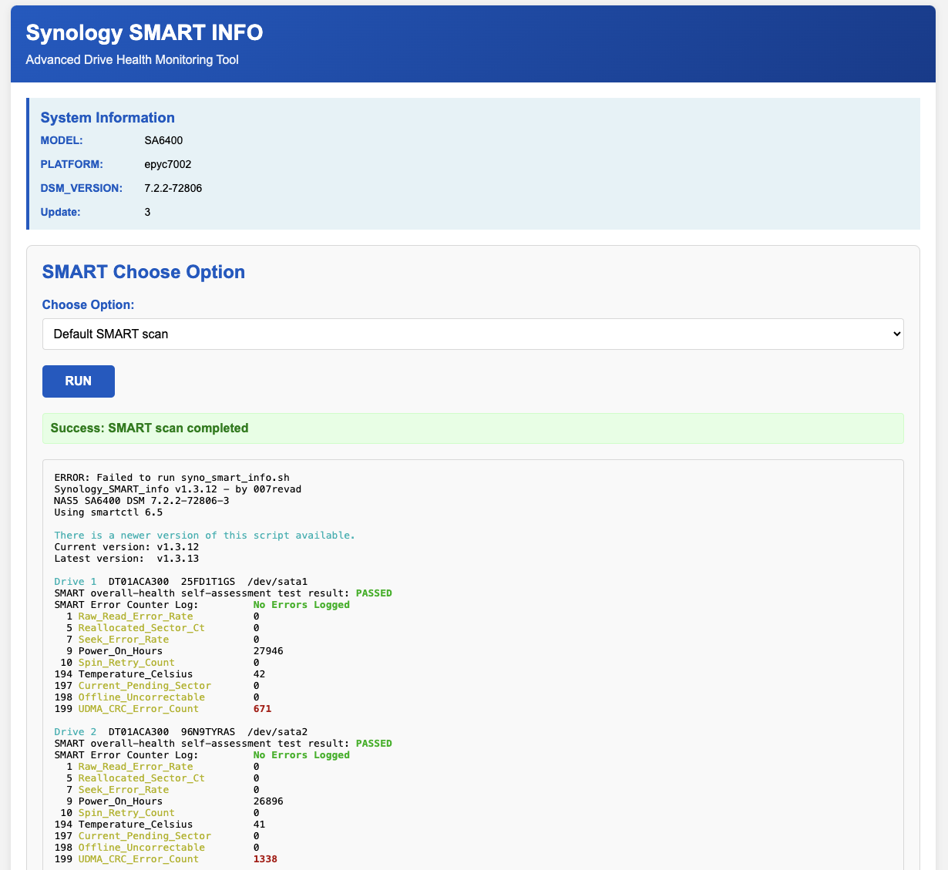Click Drive 2 "Seek_Error_Rate" attribute

click(123, 790)
